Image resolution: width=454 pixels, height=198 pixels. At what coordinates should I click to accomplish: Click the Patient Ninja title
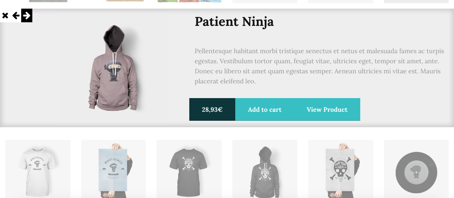[234, 22]
